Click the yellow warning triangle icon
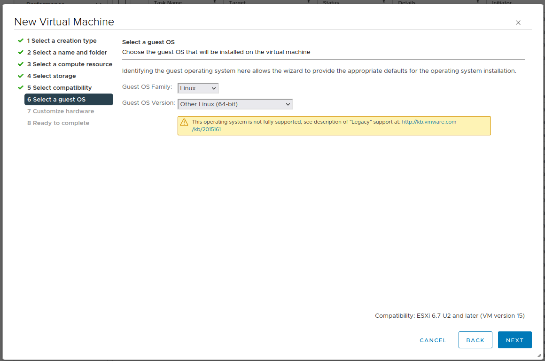This screenshot has height=361, width=545. 184,122
